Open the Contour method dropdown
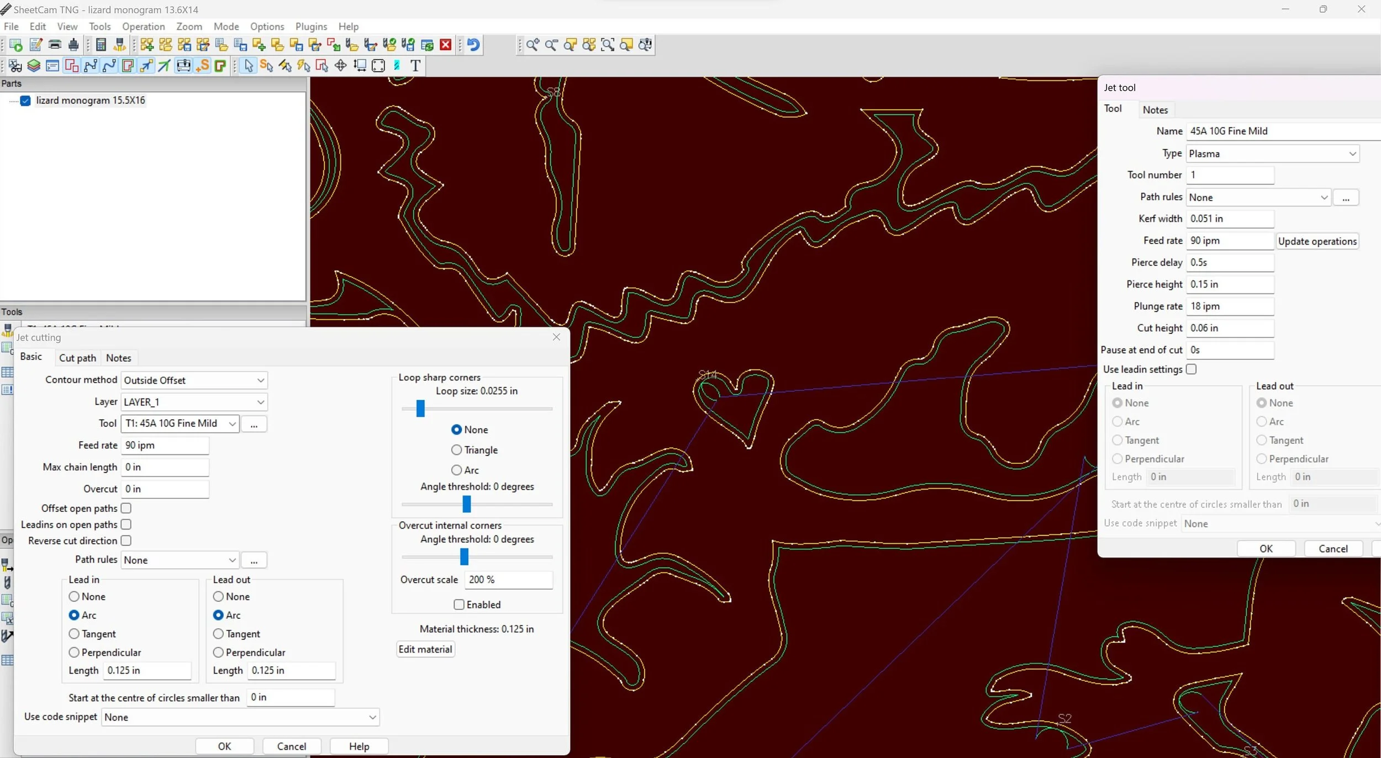The height and width of the screenshot is (758, 1381). (194, 380)
